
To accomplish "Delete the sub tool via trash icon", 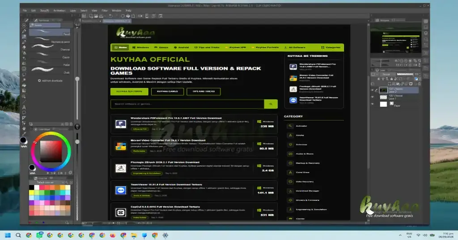I will 71,124.
